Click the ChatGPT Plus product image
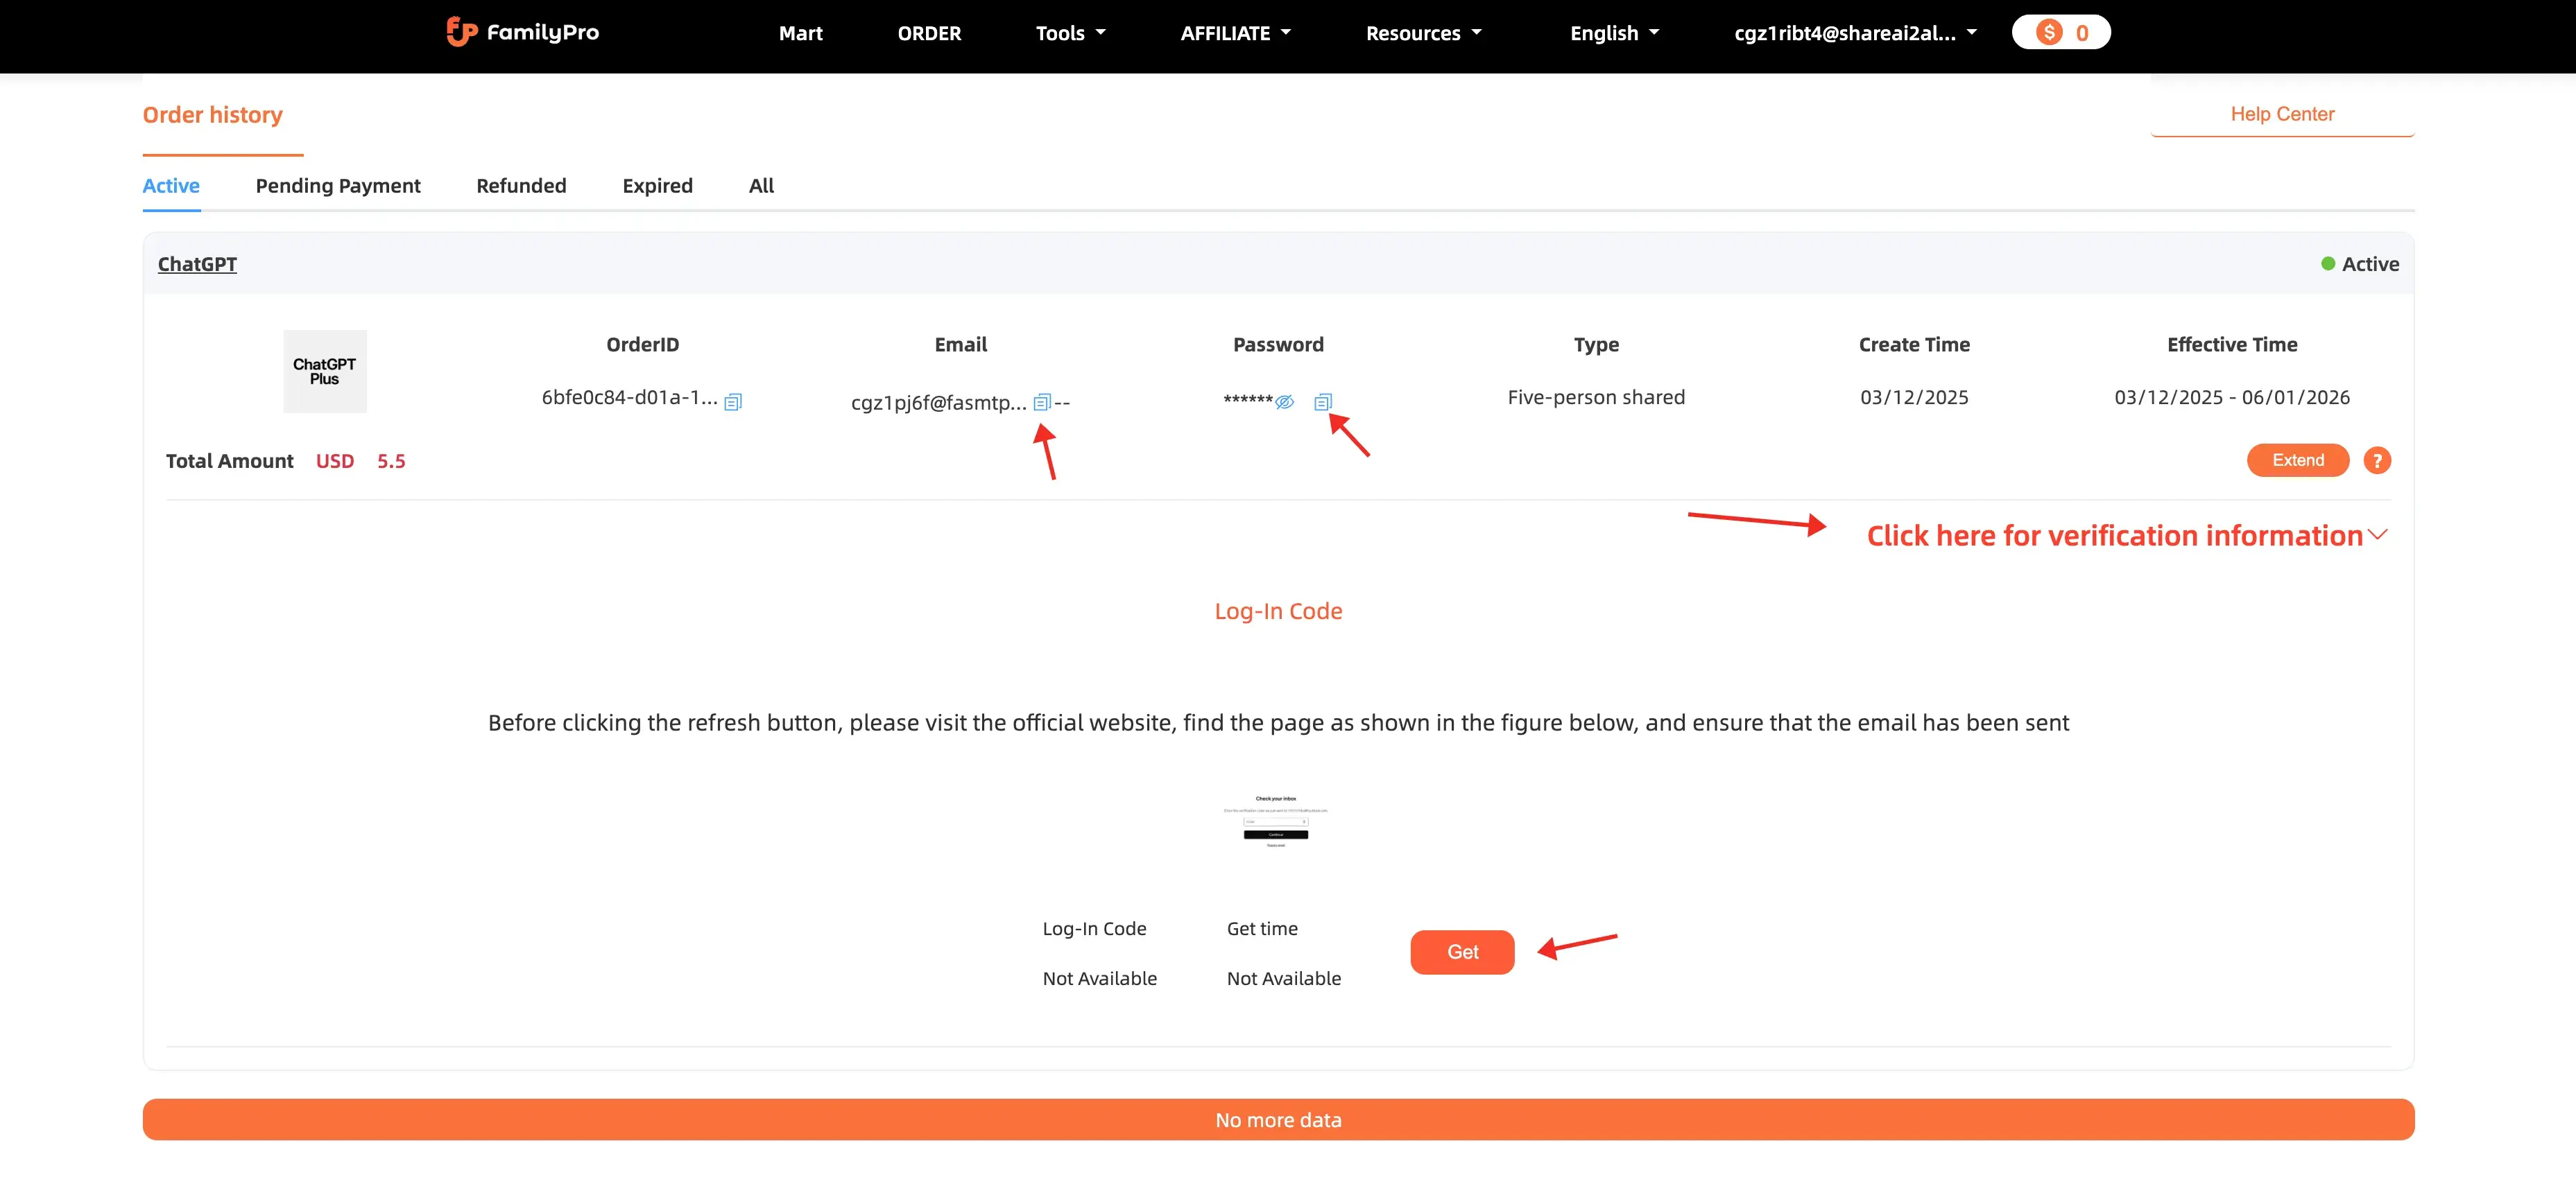 (324, 372)
